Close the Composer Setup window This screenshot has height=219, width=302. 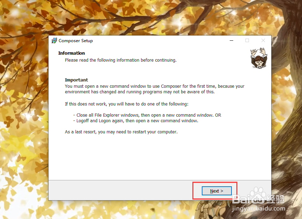pos(263,40)
